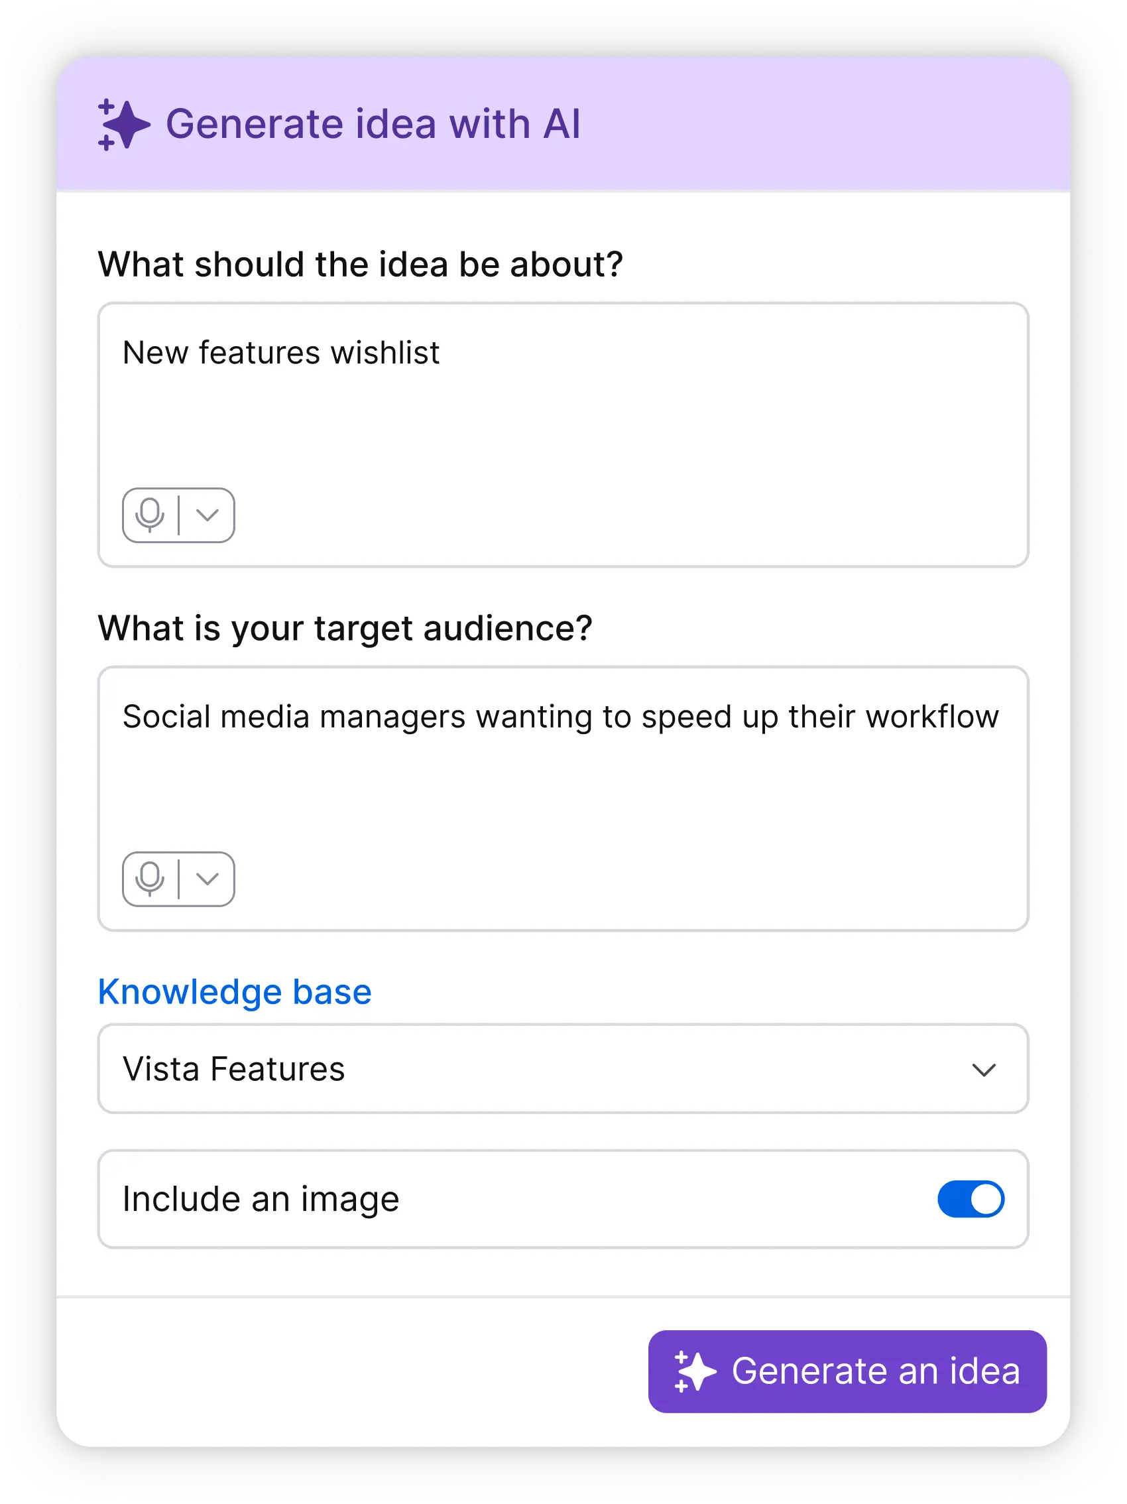Click the 'Generate idea with AI' header title
The image size is (1127, 1504).
(x=373, y=125)
